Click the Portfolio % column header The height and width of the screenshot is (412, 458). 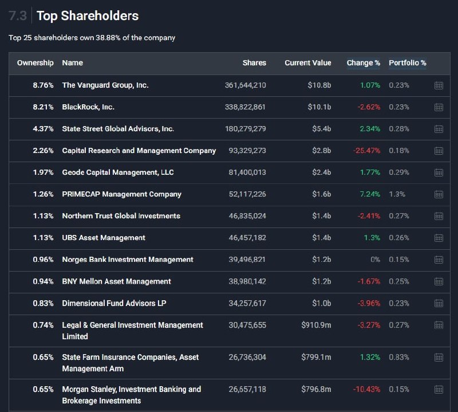(x=408, y=63)
